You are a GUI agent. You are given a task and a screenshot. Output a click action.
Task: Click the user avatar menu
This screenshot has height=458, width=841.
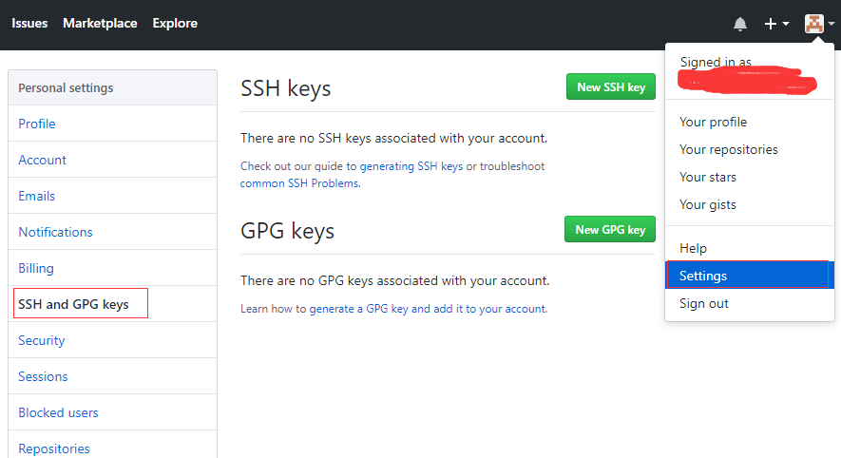pyautogui.click(x=818, y=24)
